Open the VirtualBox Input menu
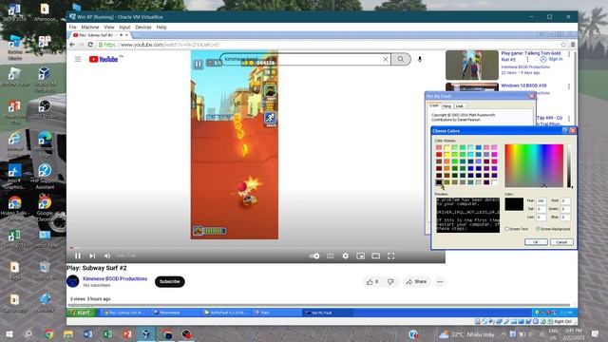The height and width of the screenshot is (342, 608). 124,28
